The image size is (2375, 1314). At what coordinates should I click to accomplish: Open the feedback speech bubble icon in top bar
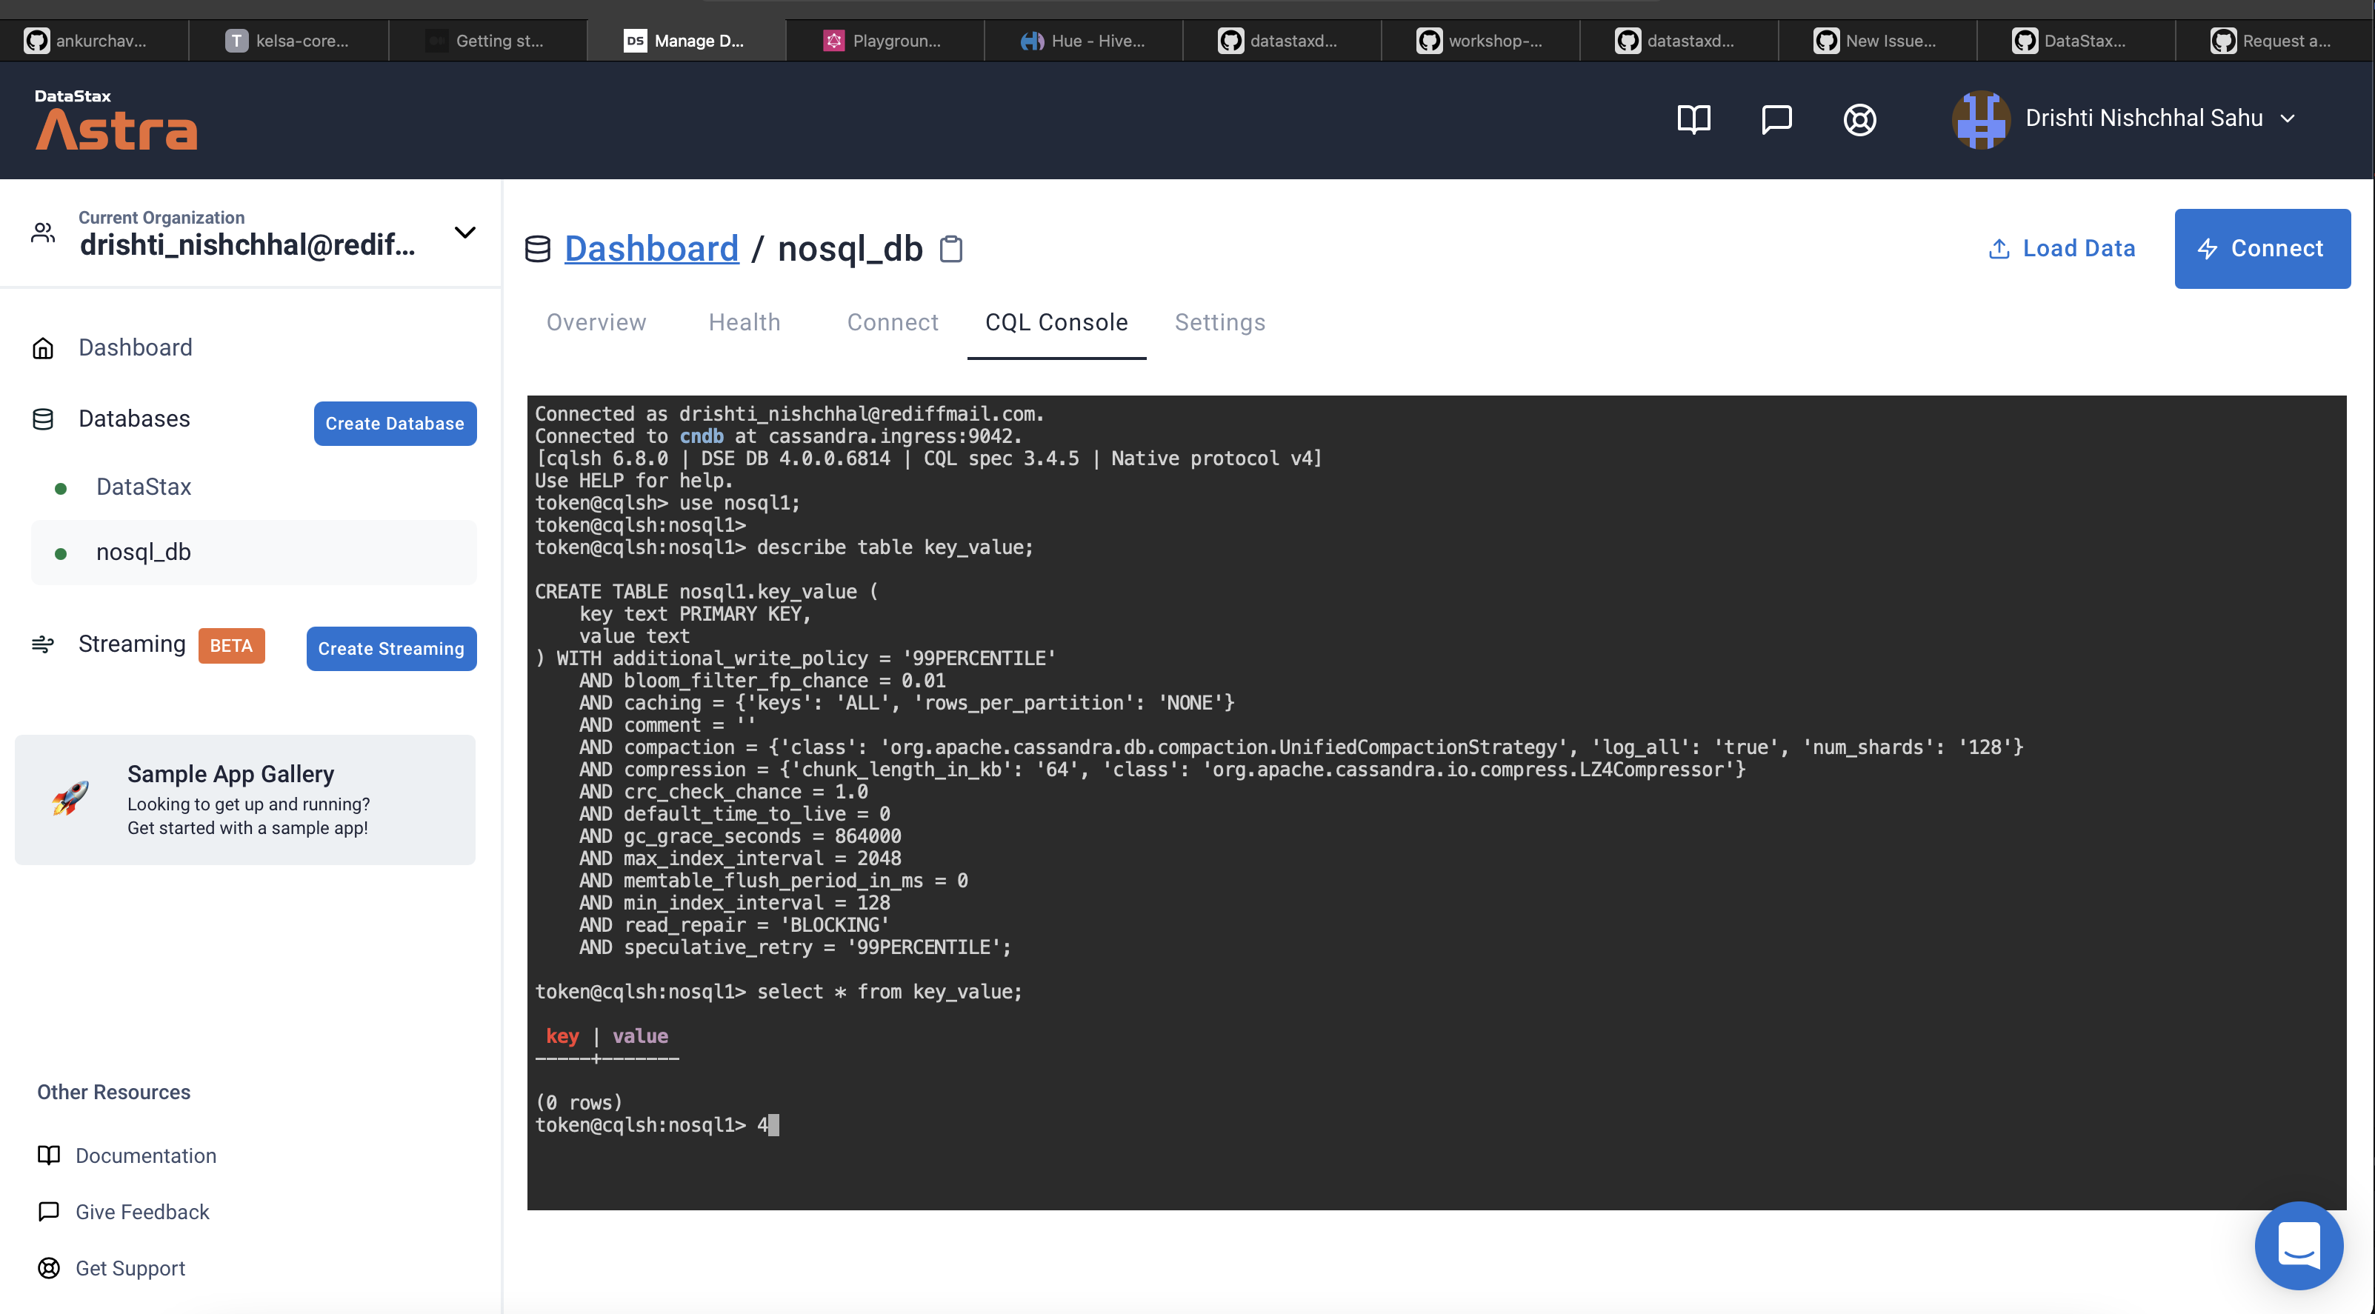pos(1776,119)
